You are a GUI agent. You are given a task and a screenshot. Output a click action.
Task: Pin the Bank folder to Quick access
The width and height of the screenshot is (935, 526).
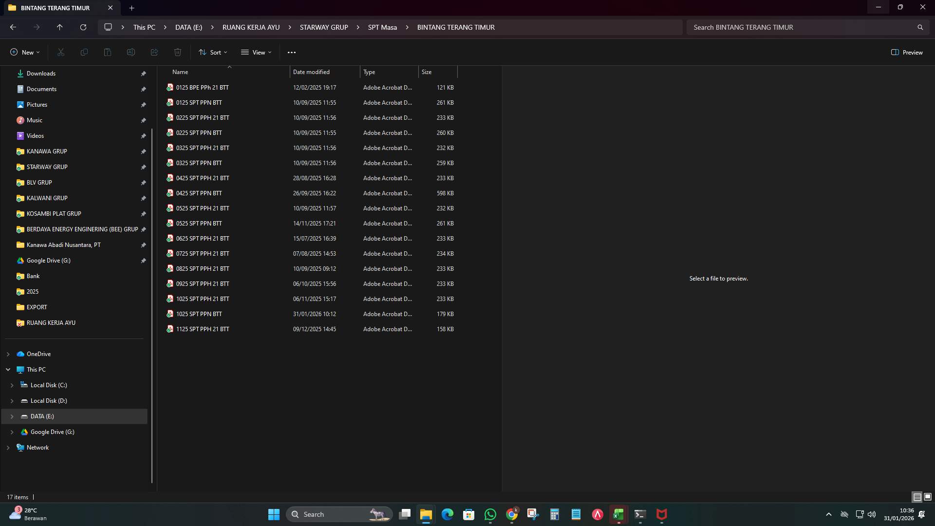[144, 276]
